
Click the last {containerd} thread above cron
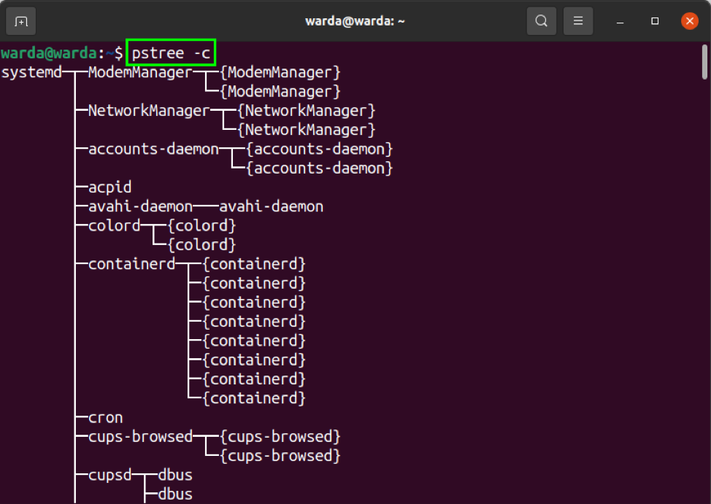click(x=254, y=398)
